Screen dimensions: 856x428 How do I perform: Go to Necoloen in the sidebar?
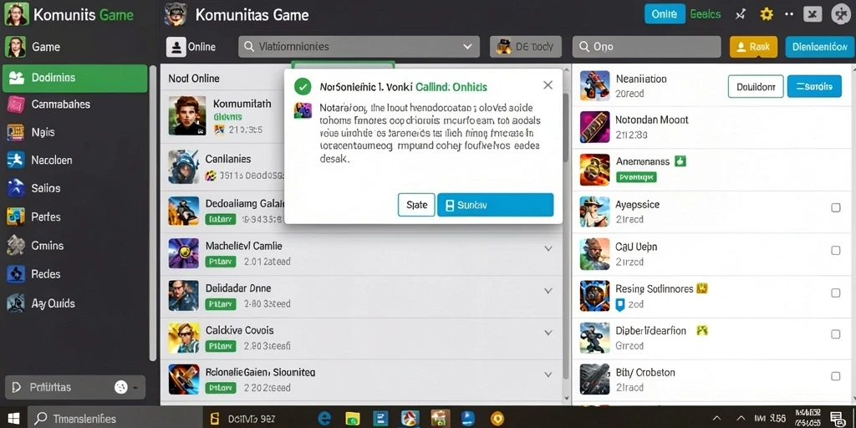coord(52,160)
